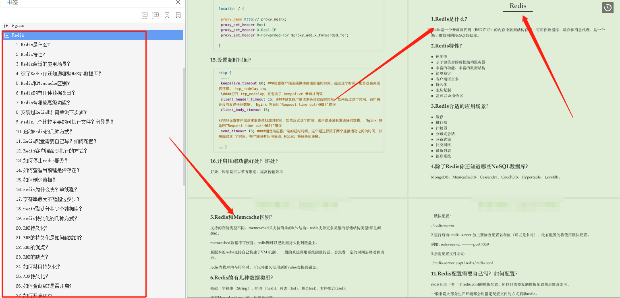Expand all bookmarks icon
Viewport: 620px width, 298px height.
click(x=156, y=15)
